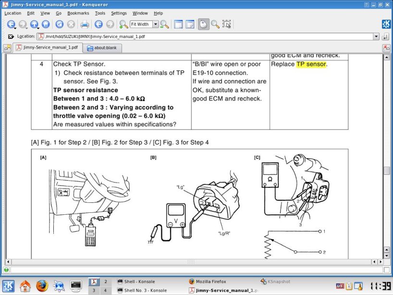
Task: Toggle the zoom tool in toolbar
Action: (215, 24)
